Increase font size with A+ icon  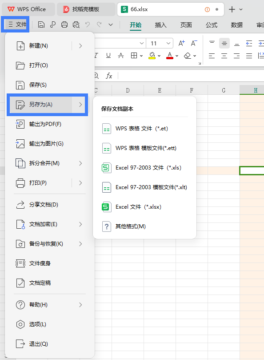[182, 43]
